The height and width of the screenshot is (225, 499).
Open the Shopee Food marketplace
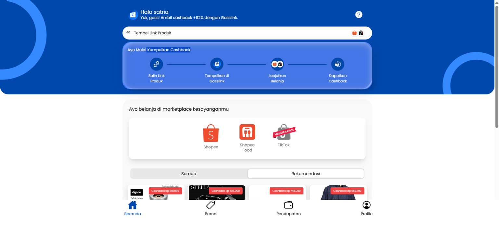tap(247, 132)
